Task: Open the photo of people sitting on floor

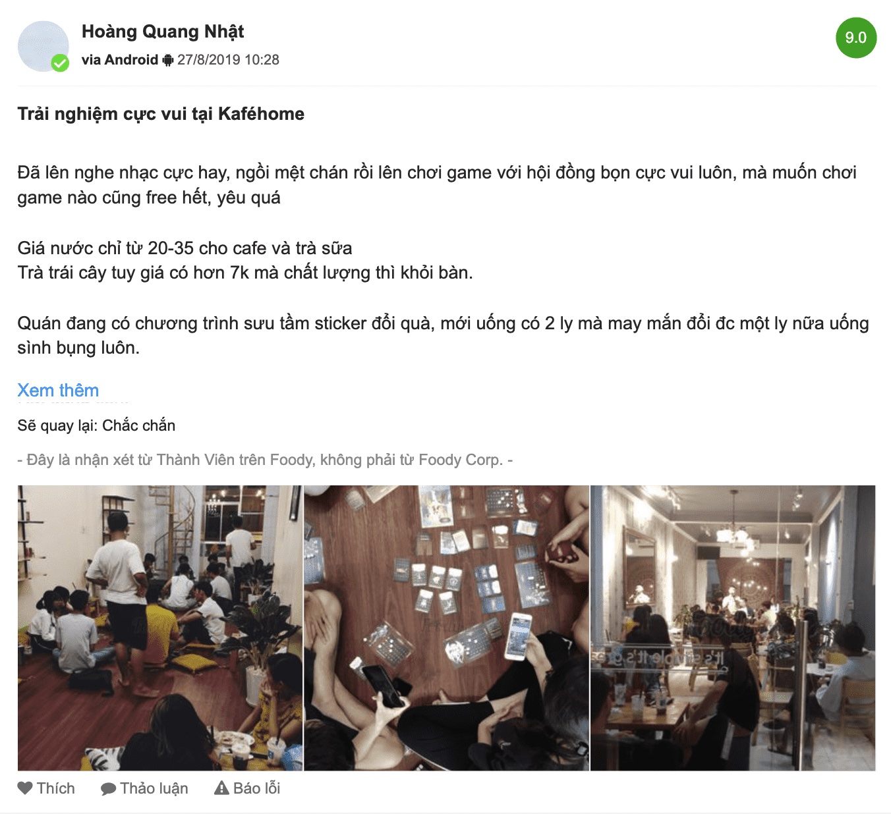Action: tap(160, 628)
